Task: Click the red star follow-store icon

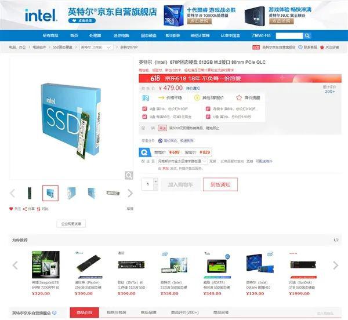Action: click(x=322, y=47)
